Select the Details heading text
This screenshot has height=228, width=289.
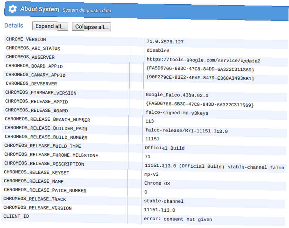(14, 25)
